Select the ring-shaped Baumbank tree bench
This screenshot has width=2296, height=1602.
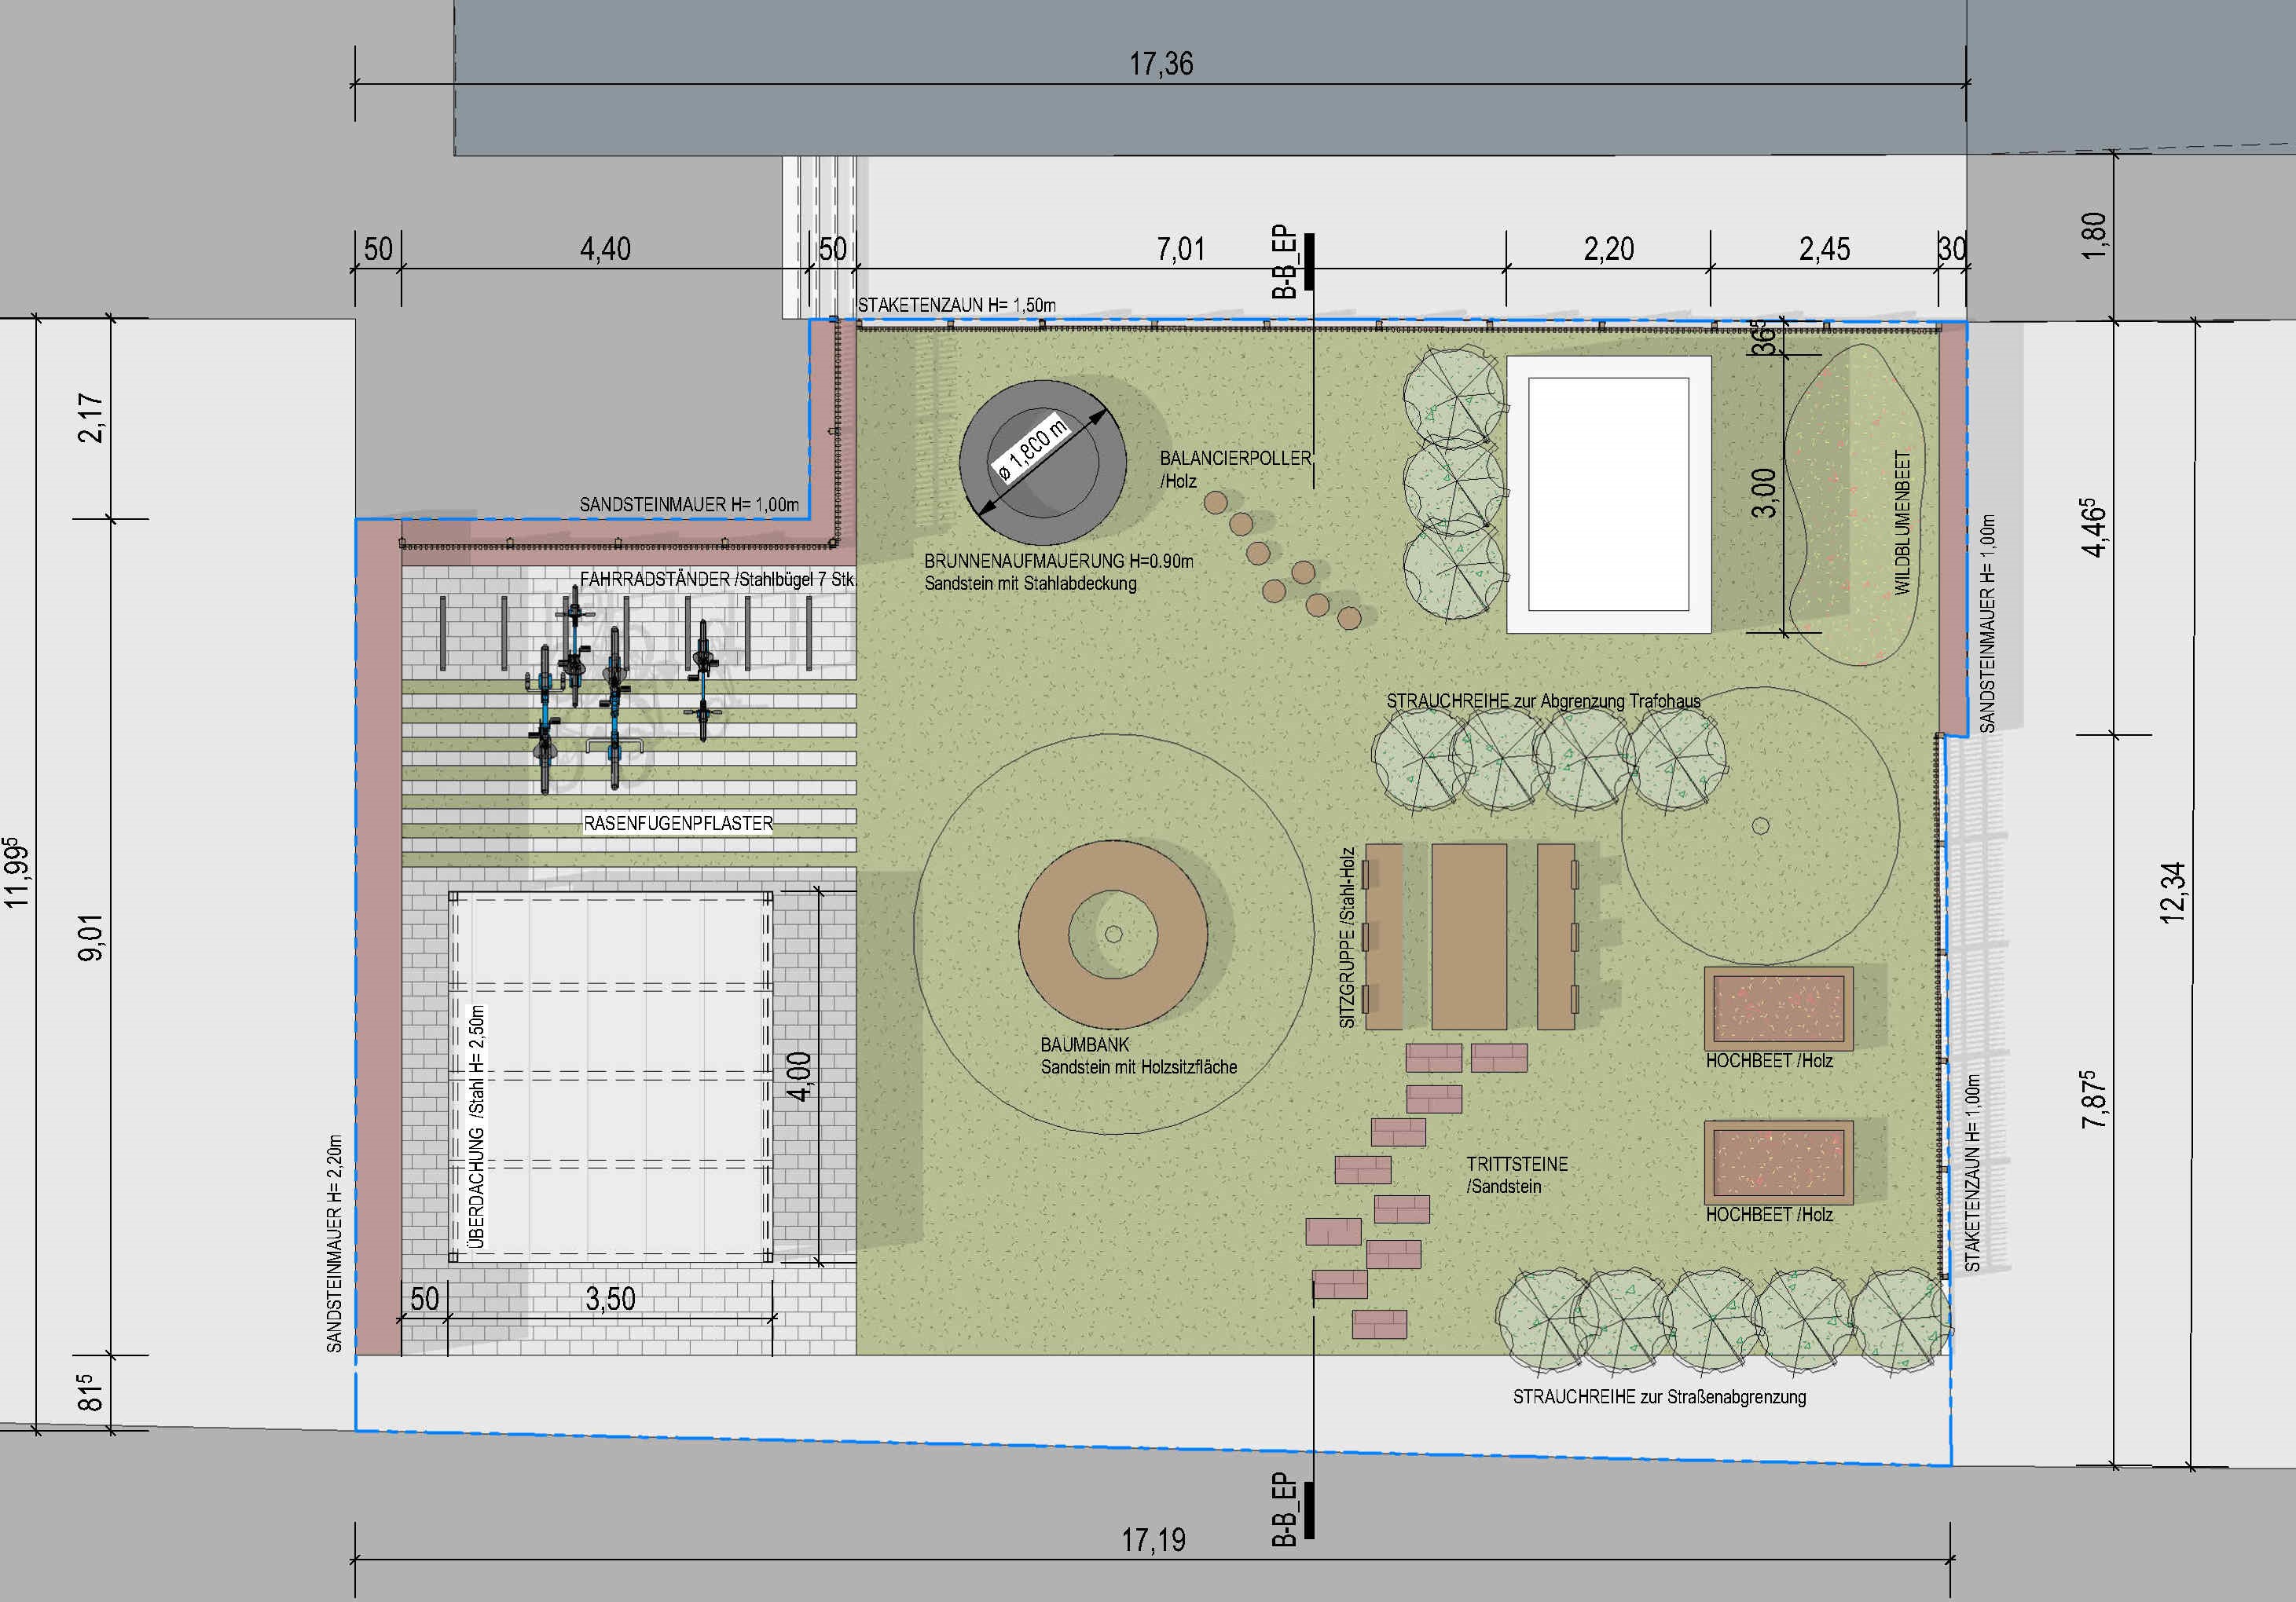pos(1113,935)
